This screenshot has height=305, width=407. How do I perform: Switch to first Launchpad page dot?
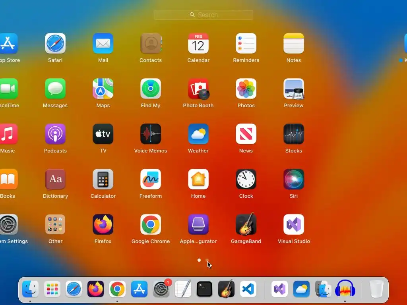click(x=199, y=260)
